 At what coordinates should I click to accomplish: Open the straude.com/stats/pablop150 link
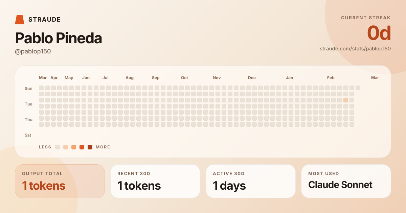[x=355, y=49]
